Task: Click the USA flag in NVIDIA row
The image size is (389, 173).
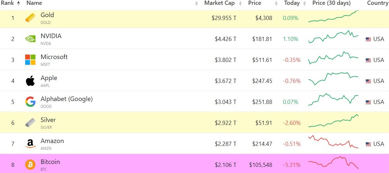Action: tap(368, 39)
